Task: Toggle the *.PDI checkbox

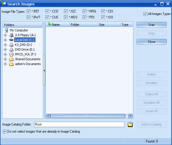Action: click(85, 17)
